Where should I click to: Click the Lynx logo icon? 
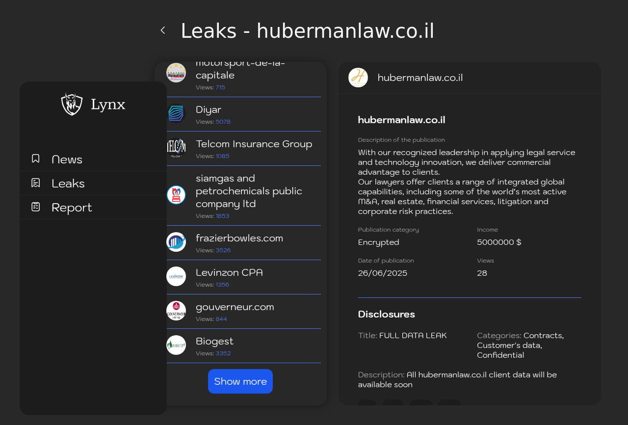click(72, 104)
